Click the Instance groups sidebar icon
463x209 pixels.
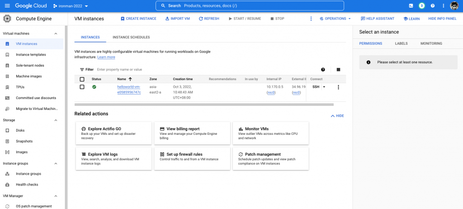[8, 174]
